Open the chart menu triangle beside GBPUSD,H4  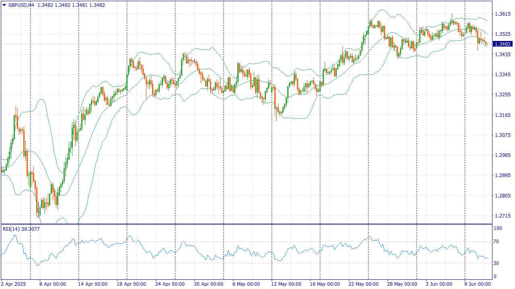click(x=4, y=5)
